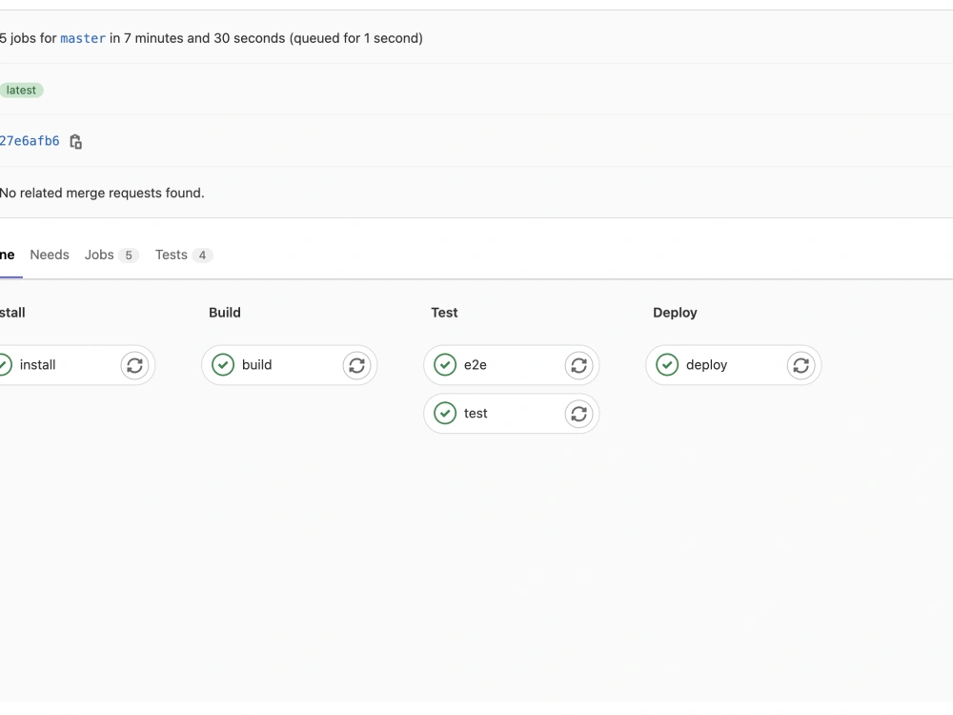Image resolution: width=953 pixels, height=715 pixels.
Task: Retry the e2e job
Action: point(578,365)
